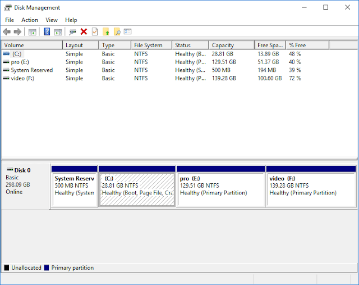Maximize the Disk Management window
This screenshot has height=285, width=359.
pos(325,7)
